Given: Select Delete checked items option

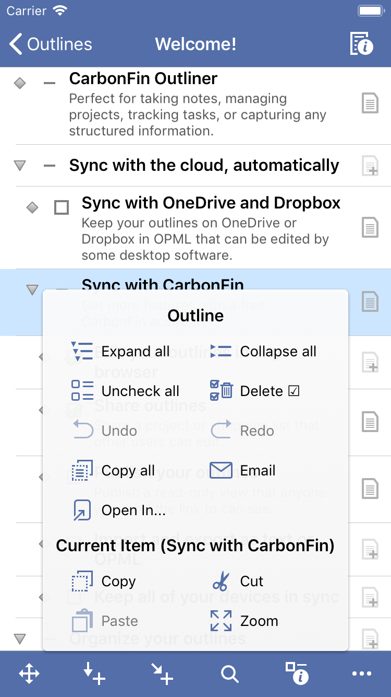Looking at the screenshot, I should point(255,391).
